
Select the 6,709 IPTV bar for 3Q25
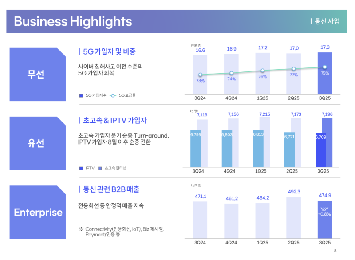click(320, 150)
